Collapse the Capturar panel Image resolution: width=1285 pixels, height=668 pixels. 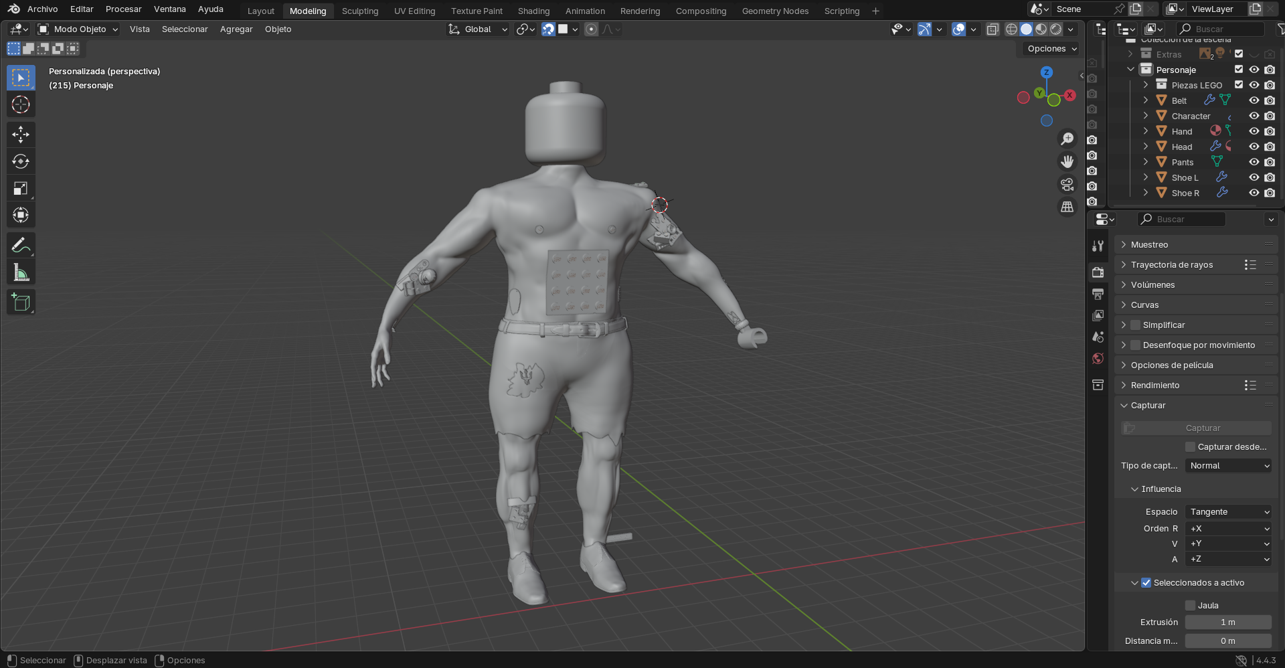1195,406
